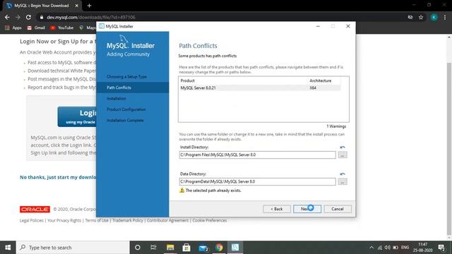Click the Install Directory path field
The image size is (452, 254).
tap(257, 155)
